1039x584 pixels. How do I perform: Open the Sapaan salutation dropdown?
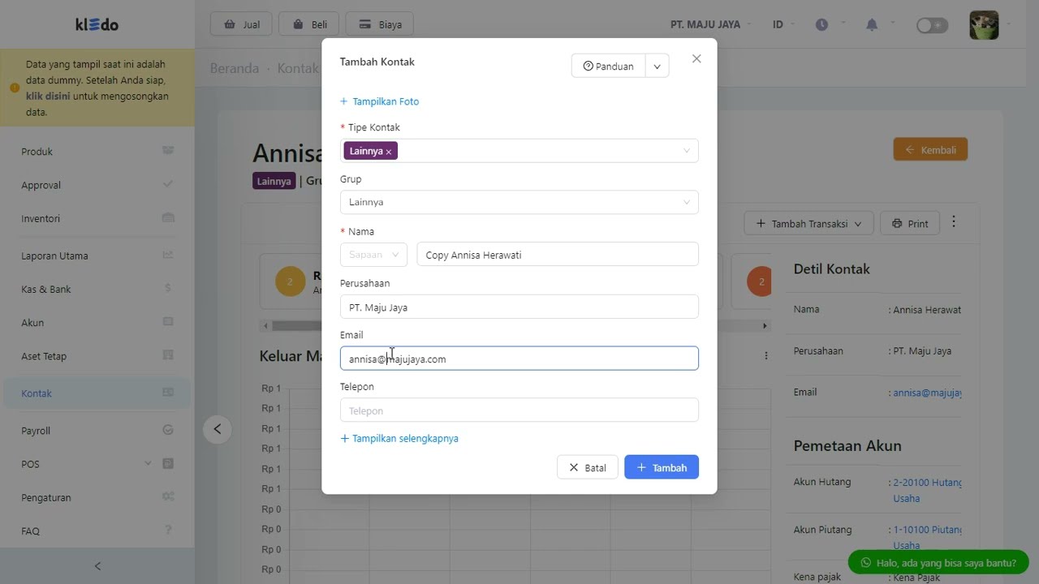coord(373,255)
